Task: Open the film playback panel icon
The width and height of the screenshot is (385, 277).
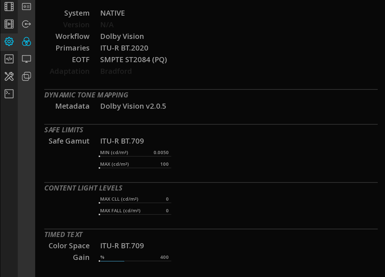Action: point(9,24)
